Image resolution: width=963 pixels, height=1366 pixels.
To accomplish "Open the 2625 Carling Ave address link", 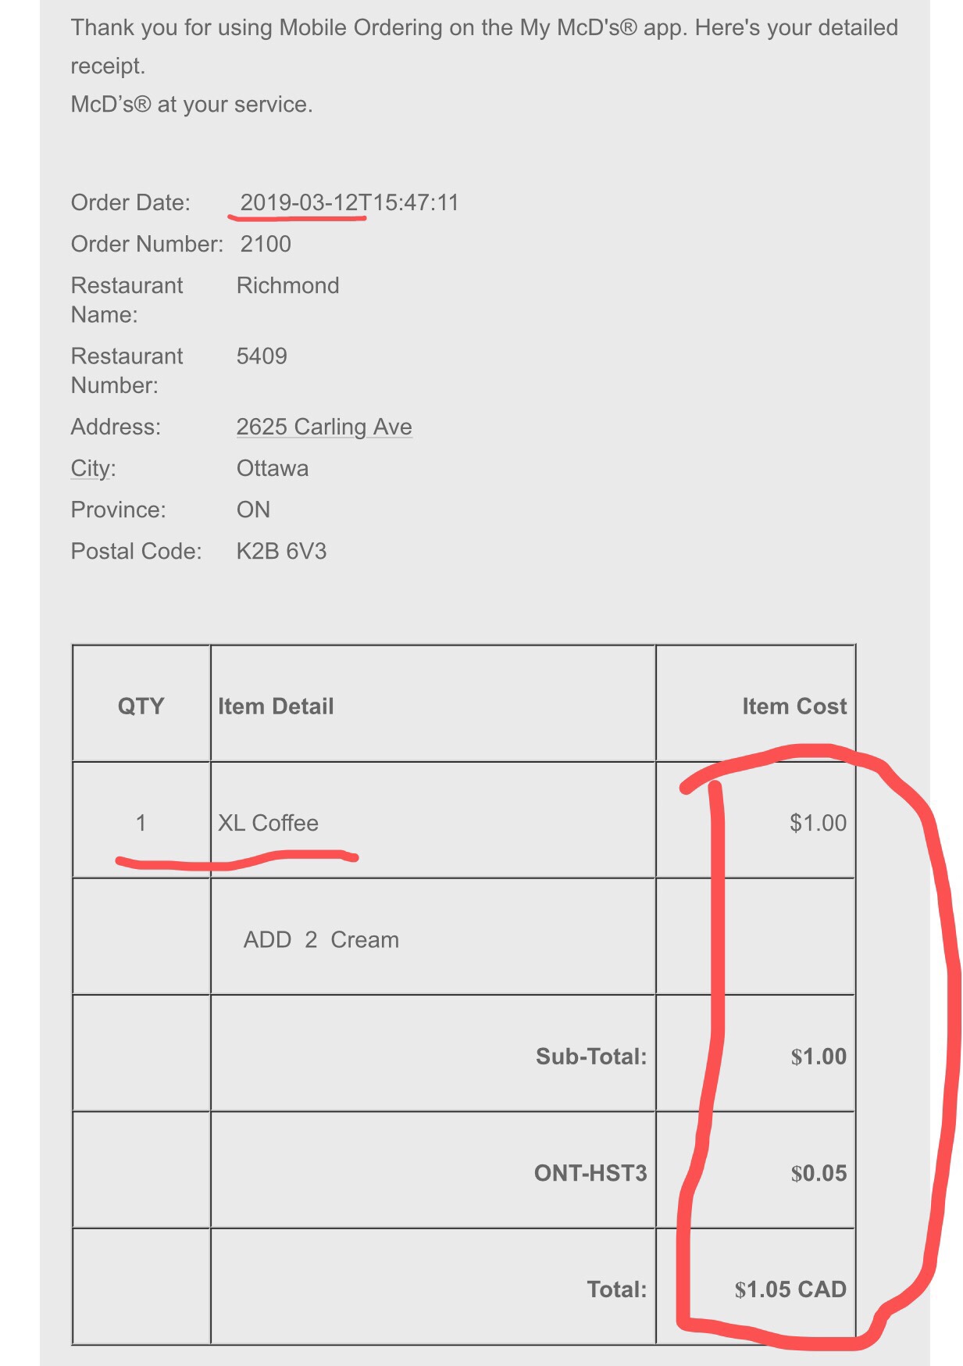I will tap(324, 427).
